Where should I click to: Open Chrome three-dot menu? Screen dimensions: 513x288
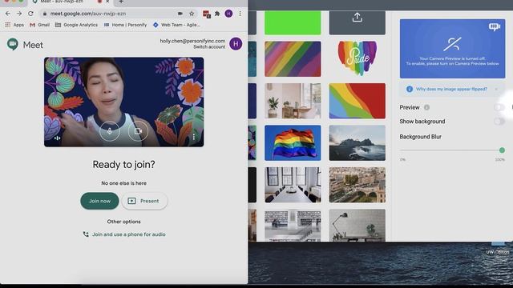point(240,14)
